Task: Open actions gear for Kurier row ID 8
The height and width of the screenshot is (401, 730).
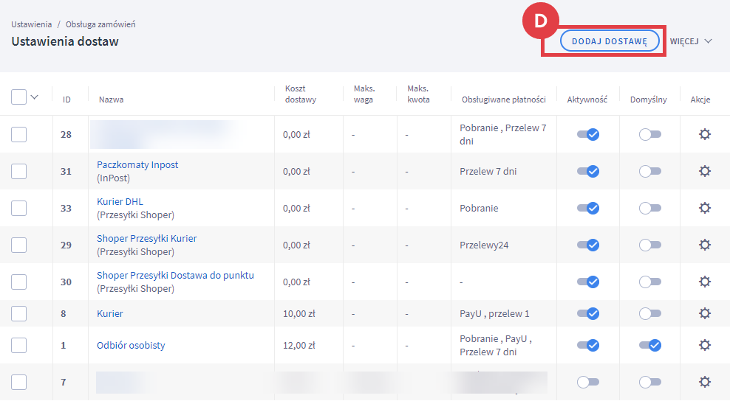Action: [705, 313]
